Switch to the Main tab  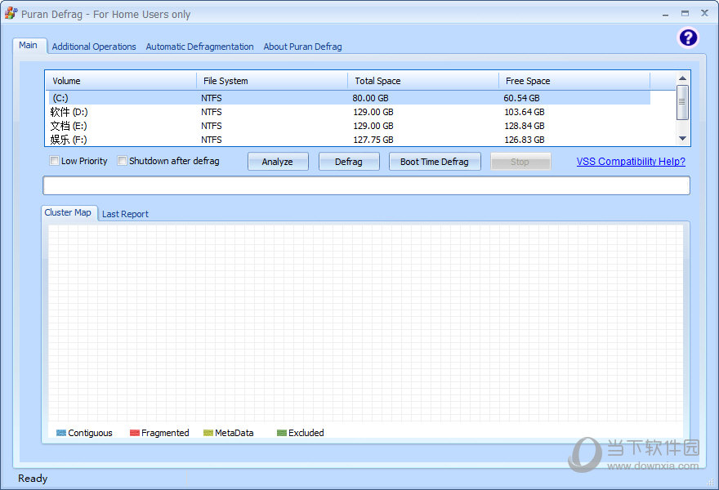[29, 46]
